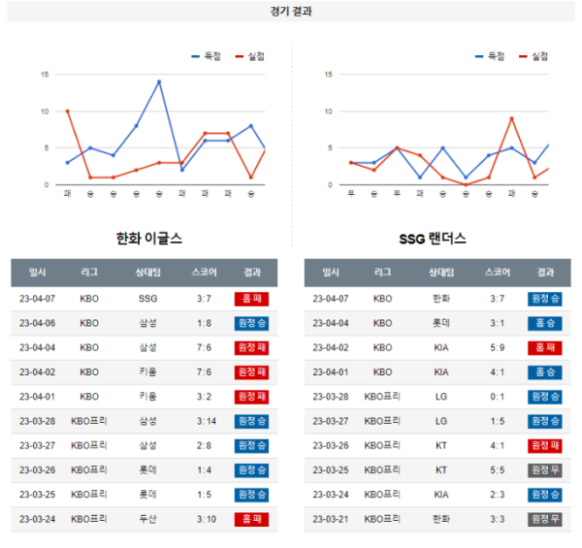Click 원정패 badge on SSG 23-03-26 row
The width and height of the screenshot is (582, 548).
(x=545, y=446)
